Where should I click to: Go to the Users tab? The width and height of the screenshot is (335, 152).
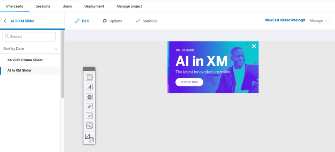[x=67, y=6]
